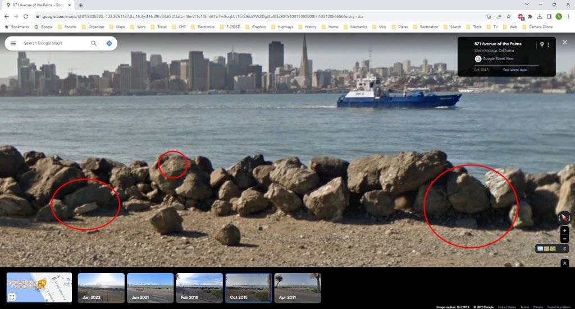Click the Report a problem link
The image size is (575, 309).
(559, 307)
